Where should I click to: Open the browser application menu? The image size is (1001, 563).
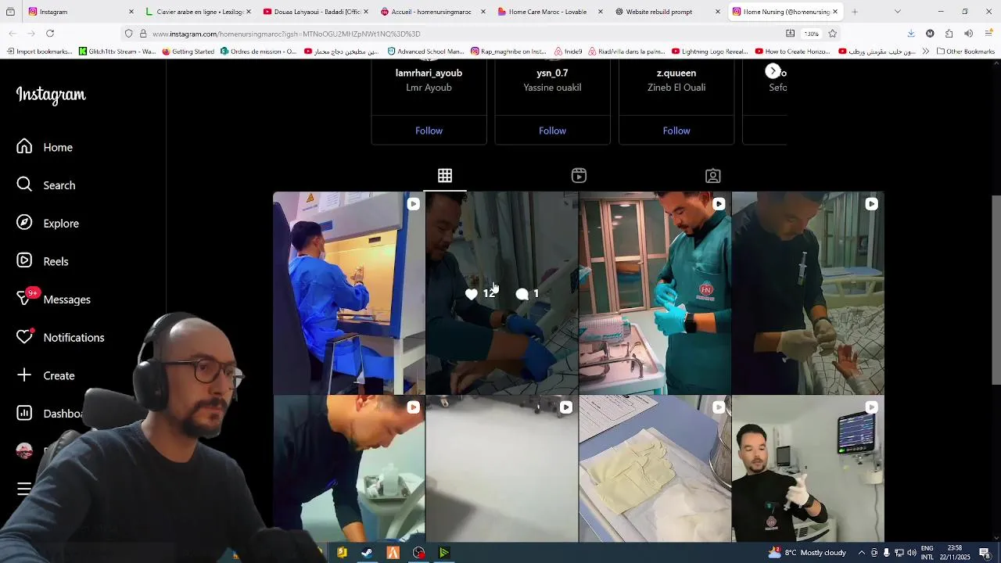(x=988, y=34)
